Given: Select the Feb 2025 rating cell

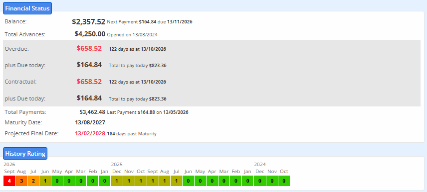Looking at the screenshot, I should (236, 181).
